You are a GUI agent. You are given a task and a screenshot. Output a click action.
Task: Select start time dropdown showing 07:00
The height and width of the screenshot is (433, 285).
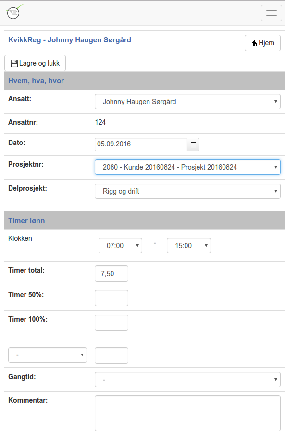click(121, 246)
